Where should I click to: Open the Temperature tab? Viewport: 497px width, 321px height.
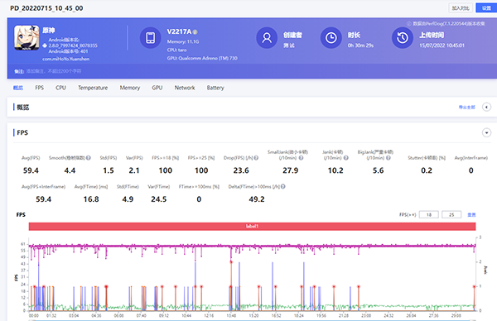point(93,88)
